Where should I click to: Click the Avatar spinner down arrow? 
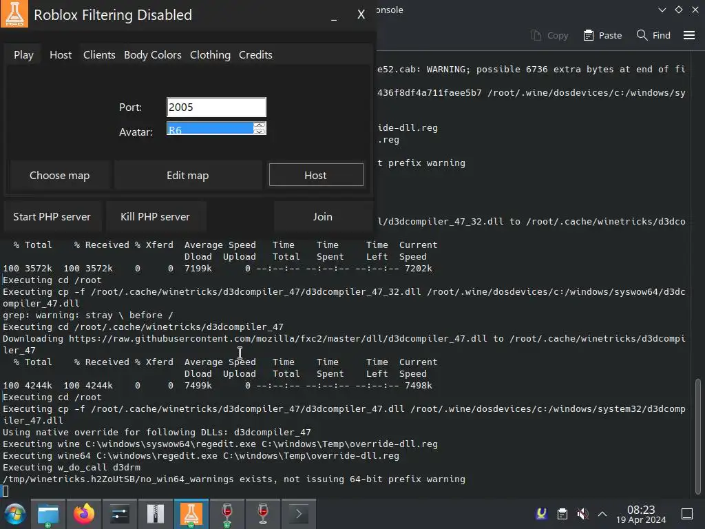pyautogui.click(x=260, y=132)
